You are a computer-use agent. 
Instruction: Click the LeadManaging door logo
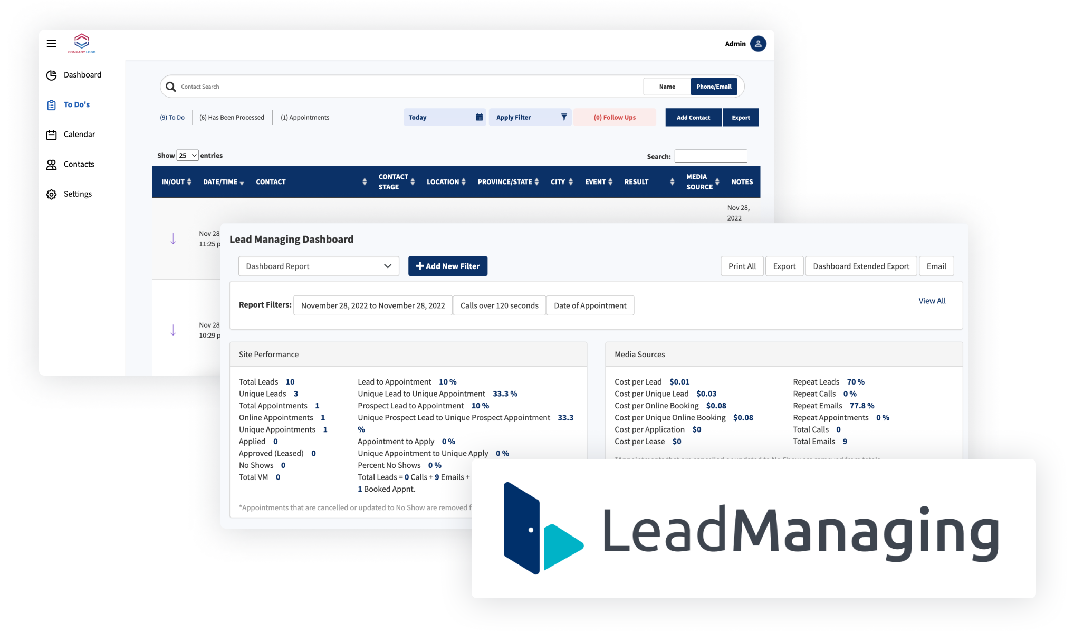[x=543, y=528]
